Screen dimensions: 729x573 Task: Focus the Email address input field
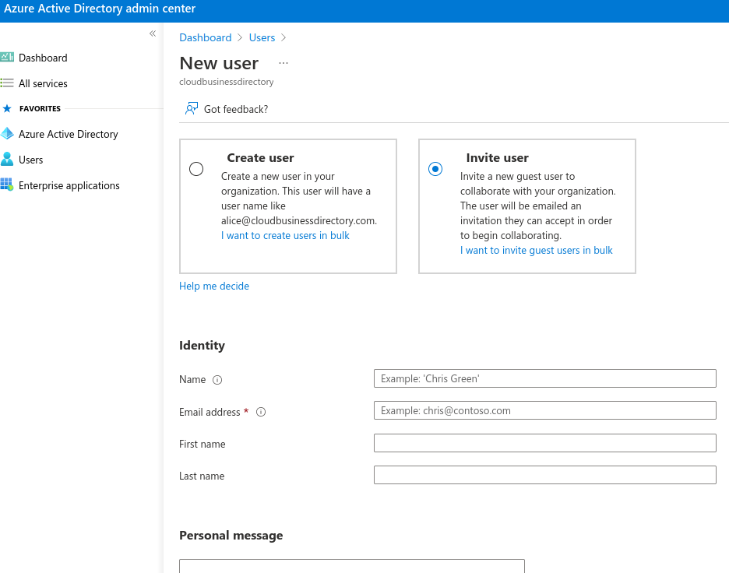click(545, 410)
